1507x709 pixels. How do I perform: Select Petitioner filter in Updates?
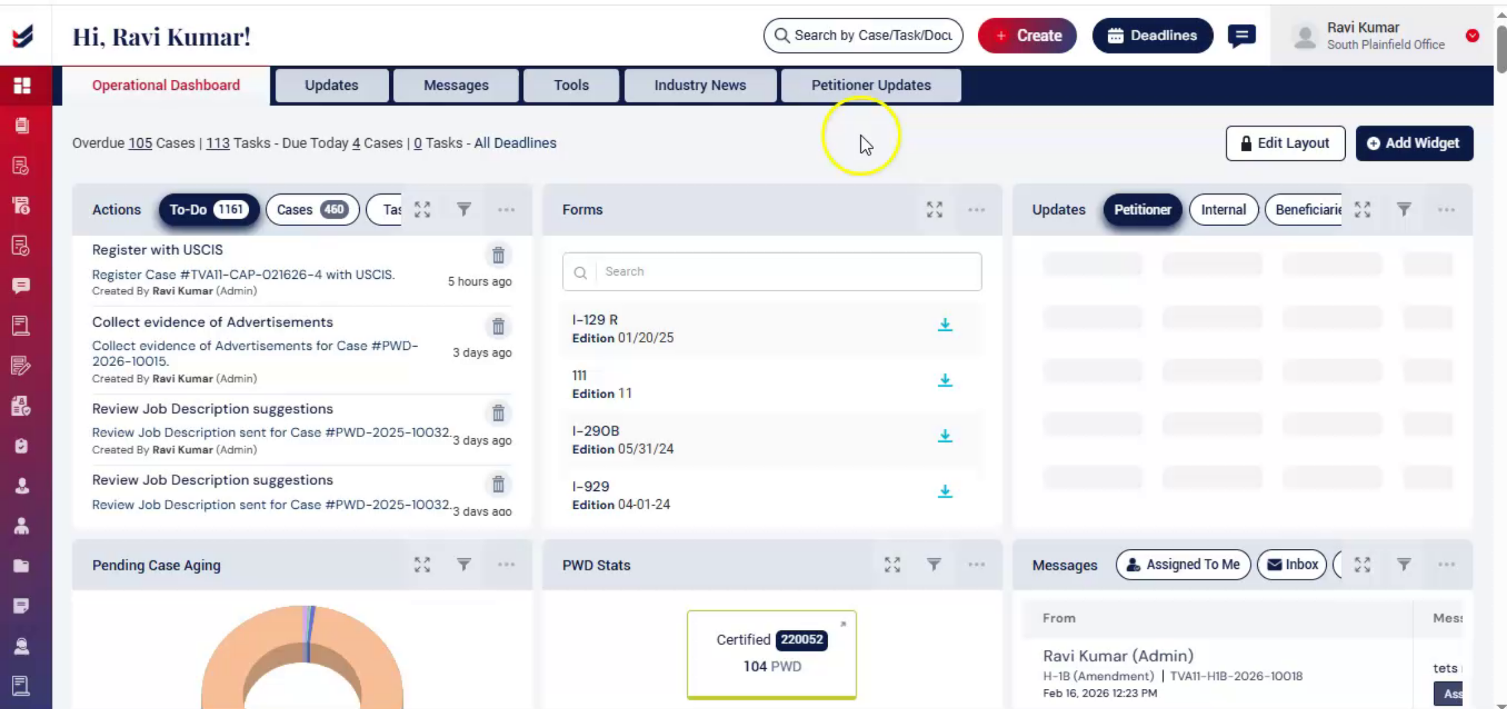point(1142,210)
